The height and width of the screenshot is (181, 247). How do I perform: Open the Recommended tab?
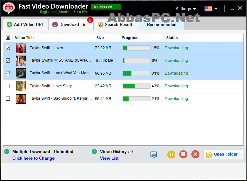[162, 24]
